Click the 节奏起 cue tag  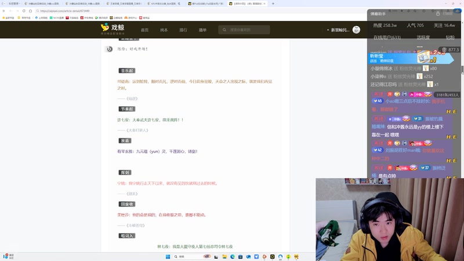pyautogui.click(x=127, y=109)
